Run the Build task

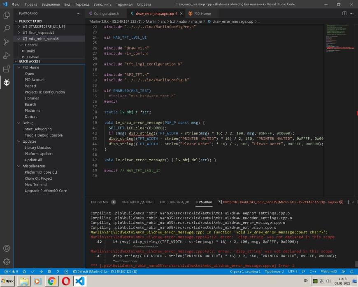(31, 51)
